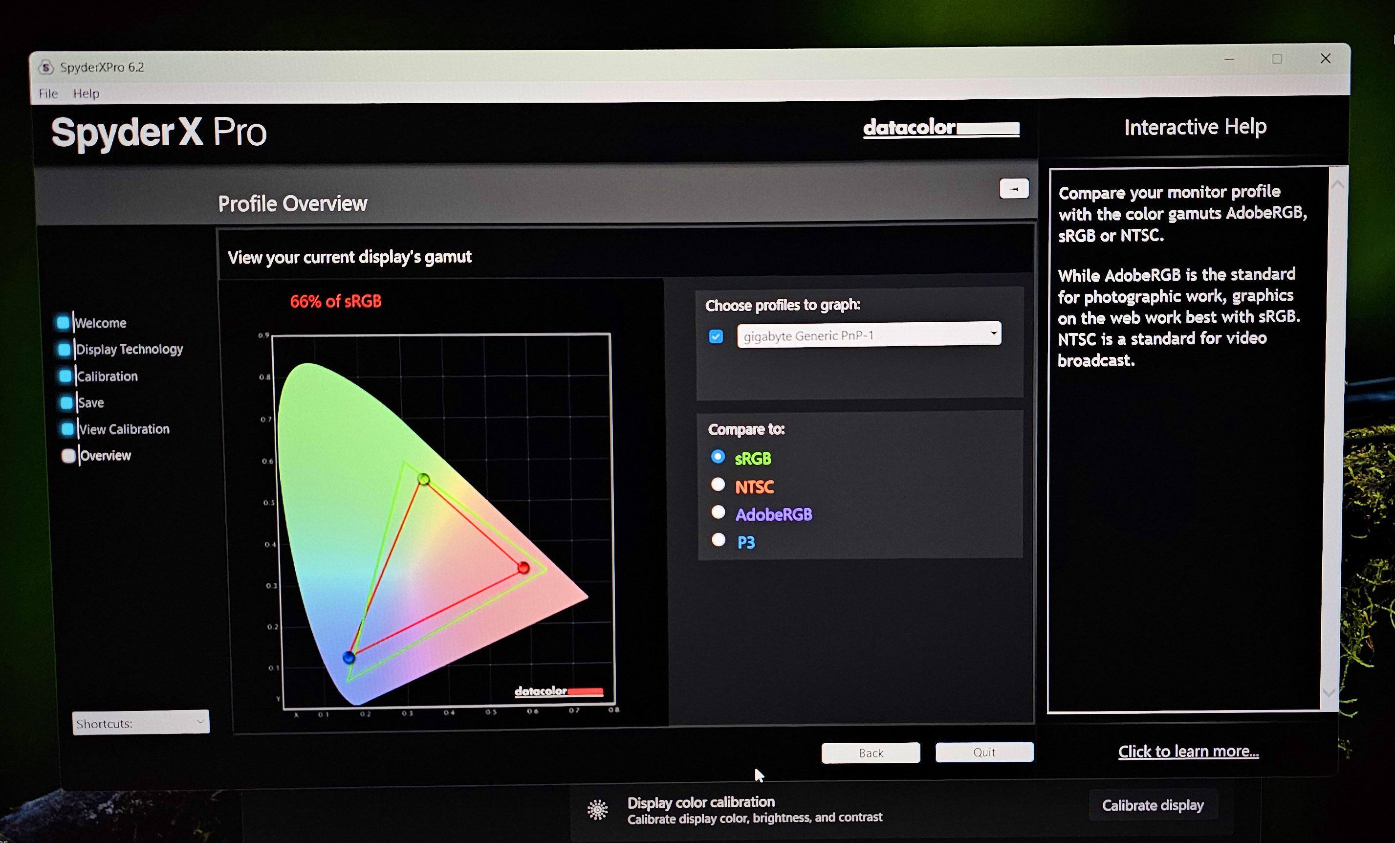Click the Calibrate display button

(x=1152, y=805)
